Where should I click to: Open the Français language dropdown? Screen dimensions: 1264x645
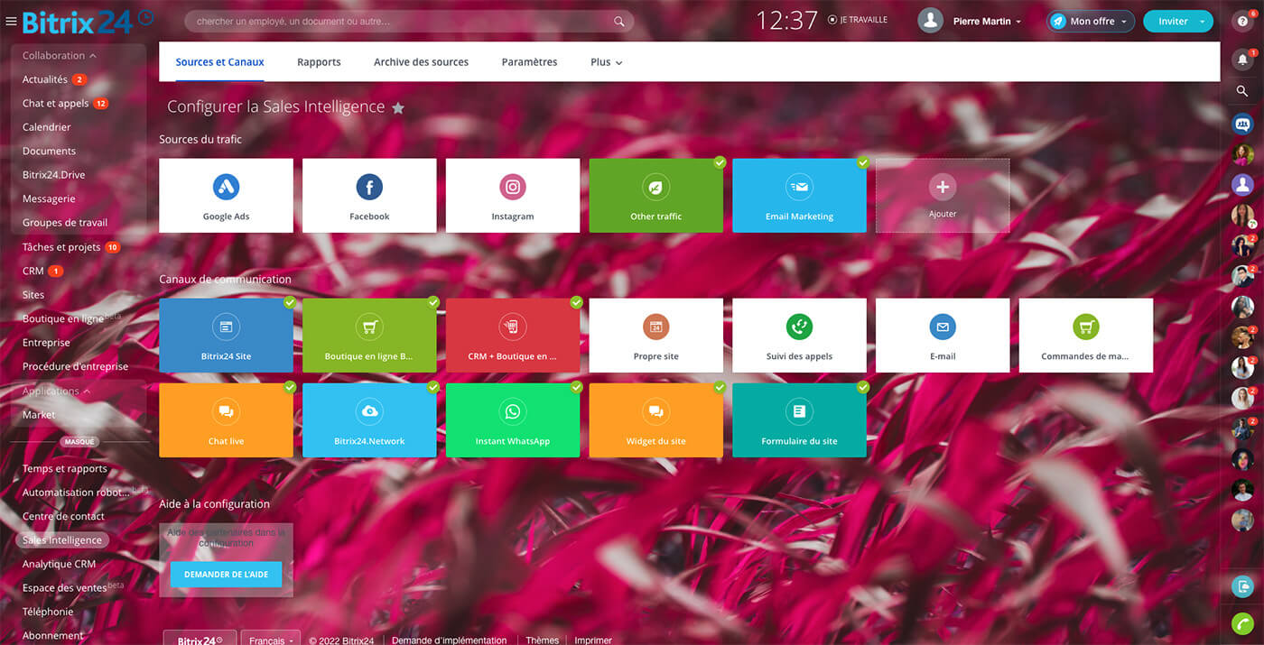(271, 640)
